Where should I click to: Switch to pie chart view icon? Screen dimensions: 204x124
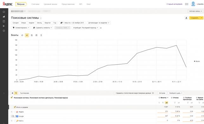pyautogui.click(x=22, y=35)
